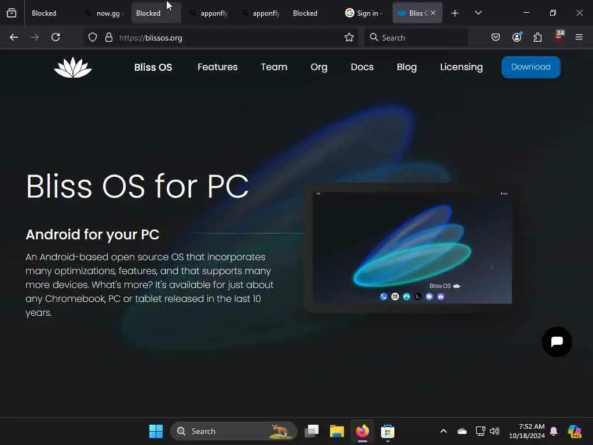Open the red extension badge showing 24
The image size is (593, 445).
(559, 37)
